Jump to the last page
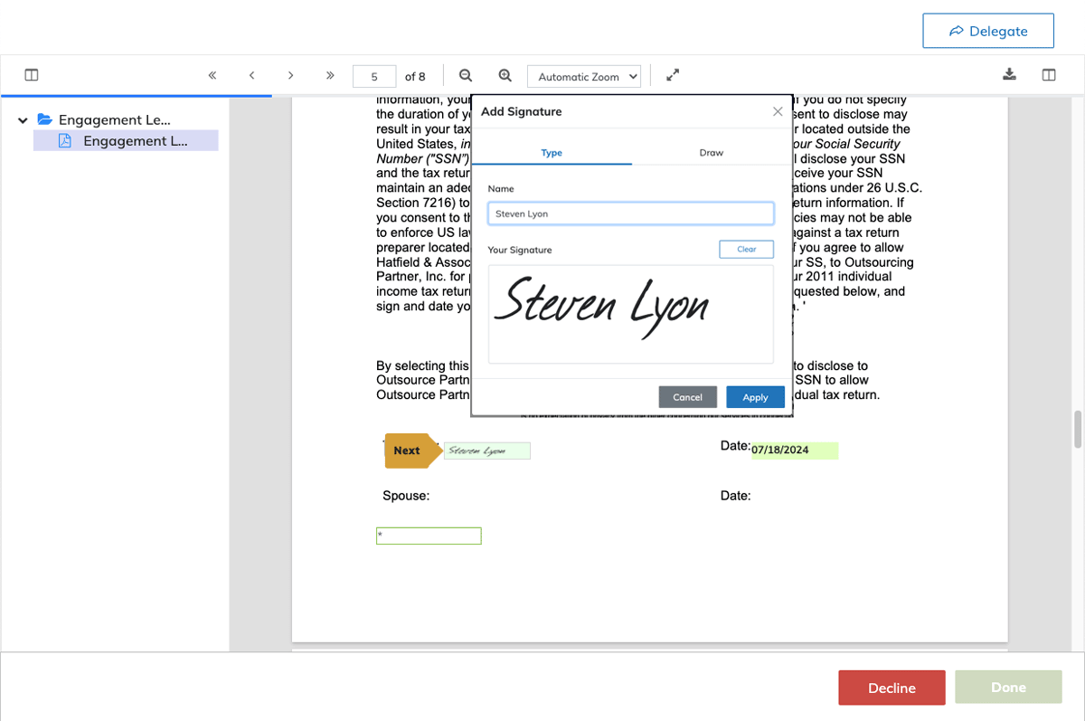 [330, 76]
